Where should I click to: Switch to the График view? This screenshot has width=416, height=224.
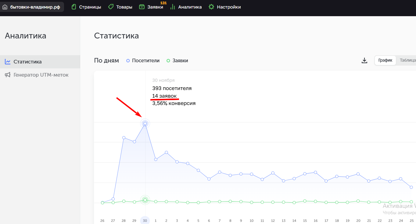pos(385,60)
